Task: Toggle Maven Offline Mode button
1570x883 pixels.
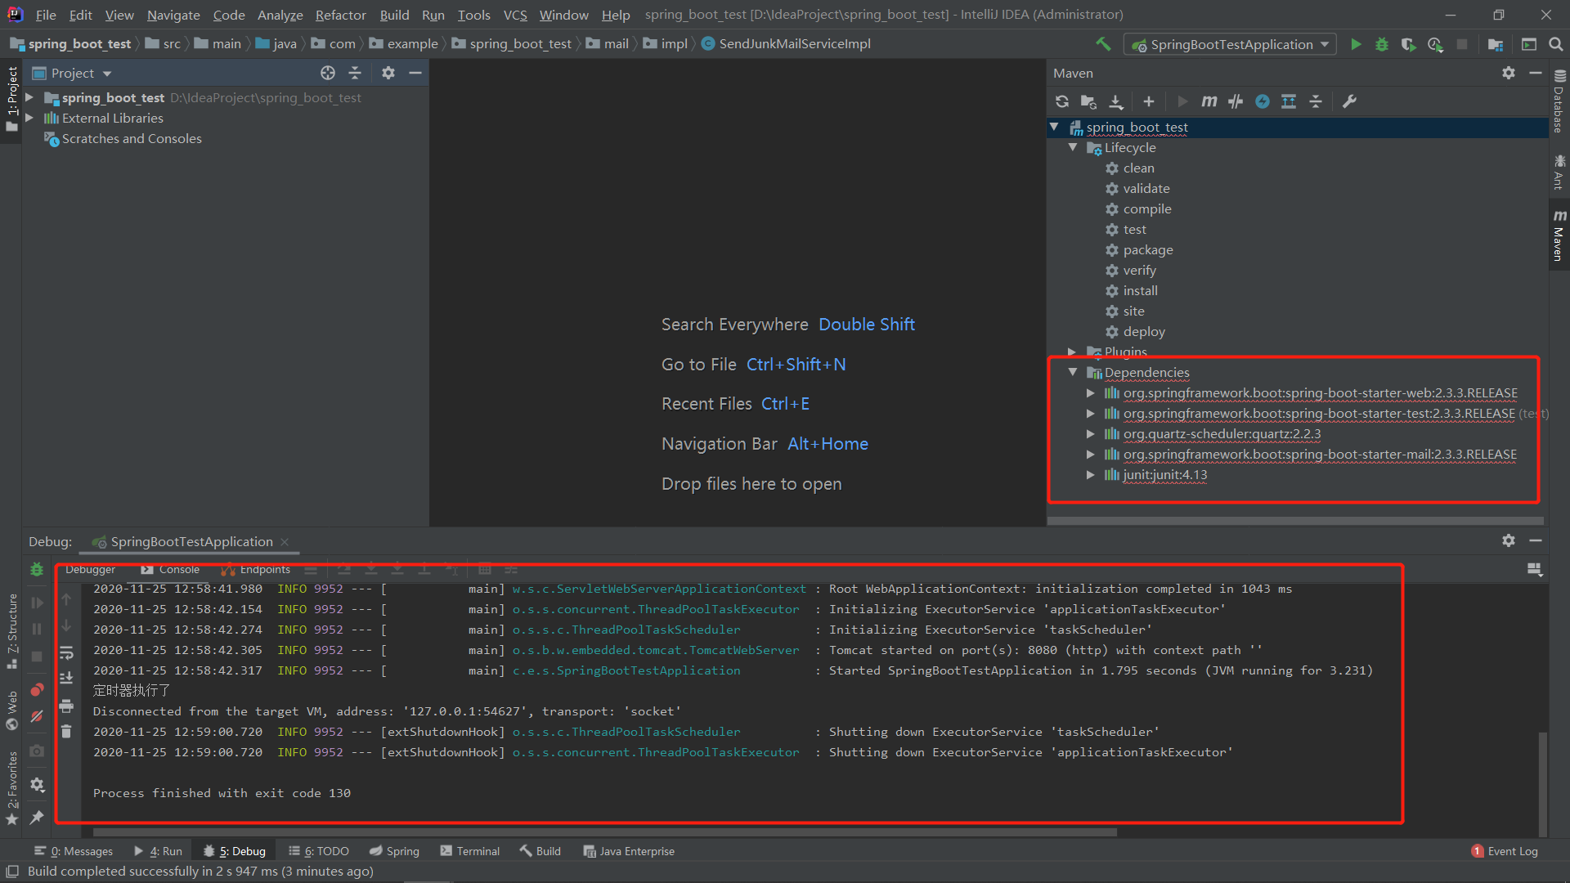Action: [x=1236, y=101]
